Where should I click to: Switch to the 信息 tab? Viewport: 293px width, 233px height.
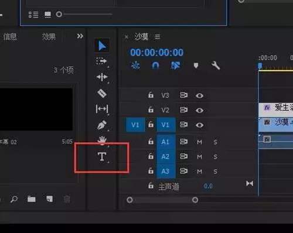tap(10, 37)
